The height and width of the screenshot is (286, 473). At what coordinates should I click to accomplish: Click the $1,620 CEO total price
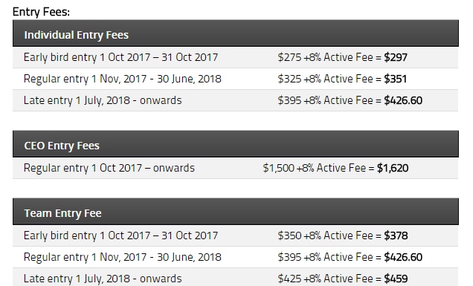point(393,168)
